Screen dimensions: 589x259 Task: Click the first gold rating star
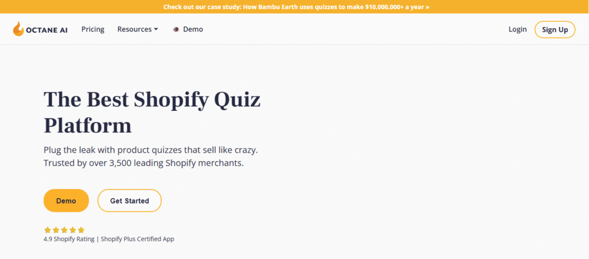click(47, 230)
